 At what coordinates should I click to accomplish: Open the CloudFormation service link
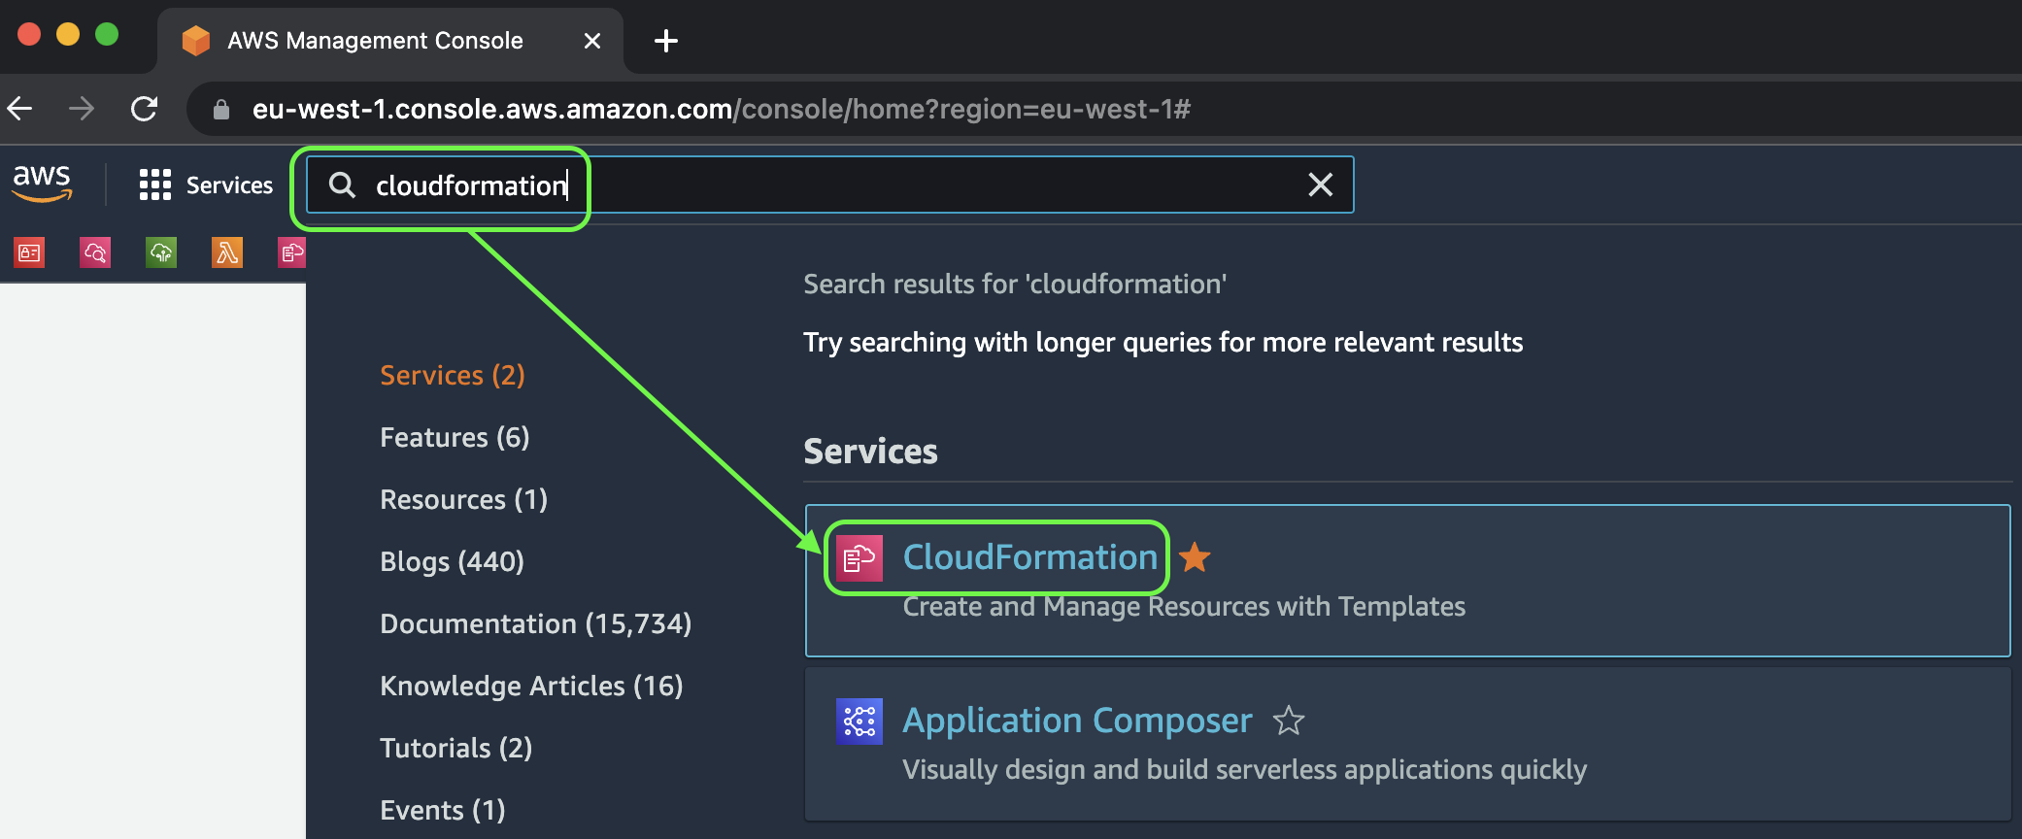click(x=1029, y=557)
